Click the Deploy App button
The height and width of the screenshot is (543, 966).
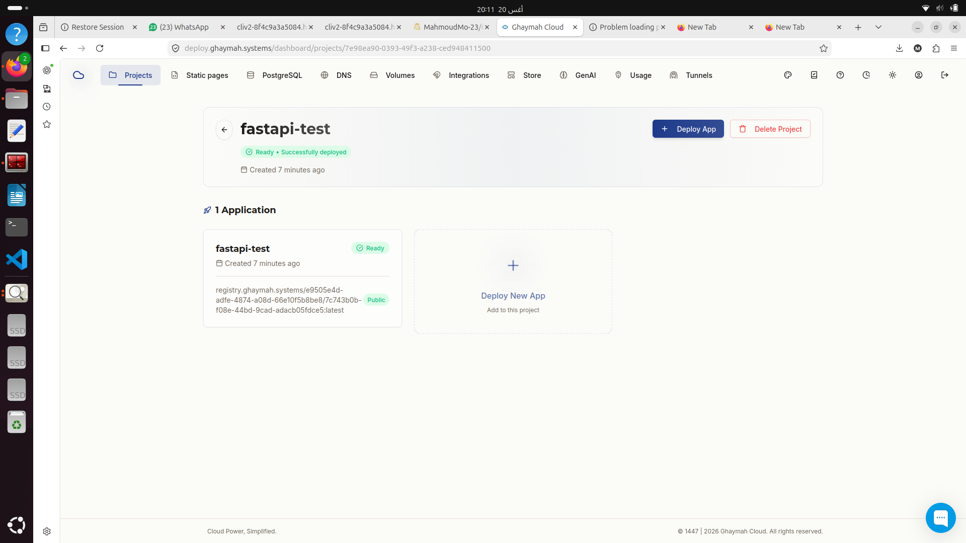688,129
